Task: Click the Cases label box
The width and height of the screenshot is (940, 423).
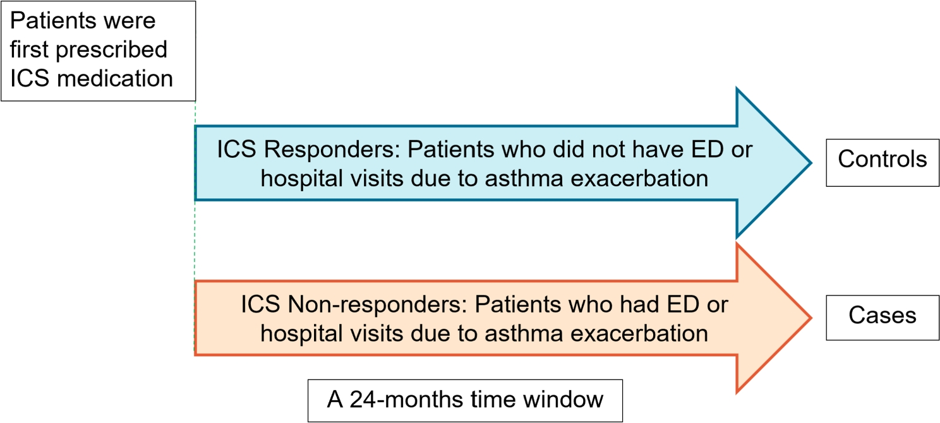Action: [x=882, y=316]
